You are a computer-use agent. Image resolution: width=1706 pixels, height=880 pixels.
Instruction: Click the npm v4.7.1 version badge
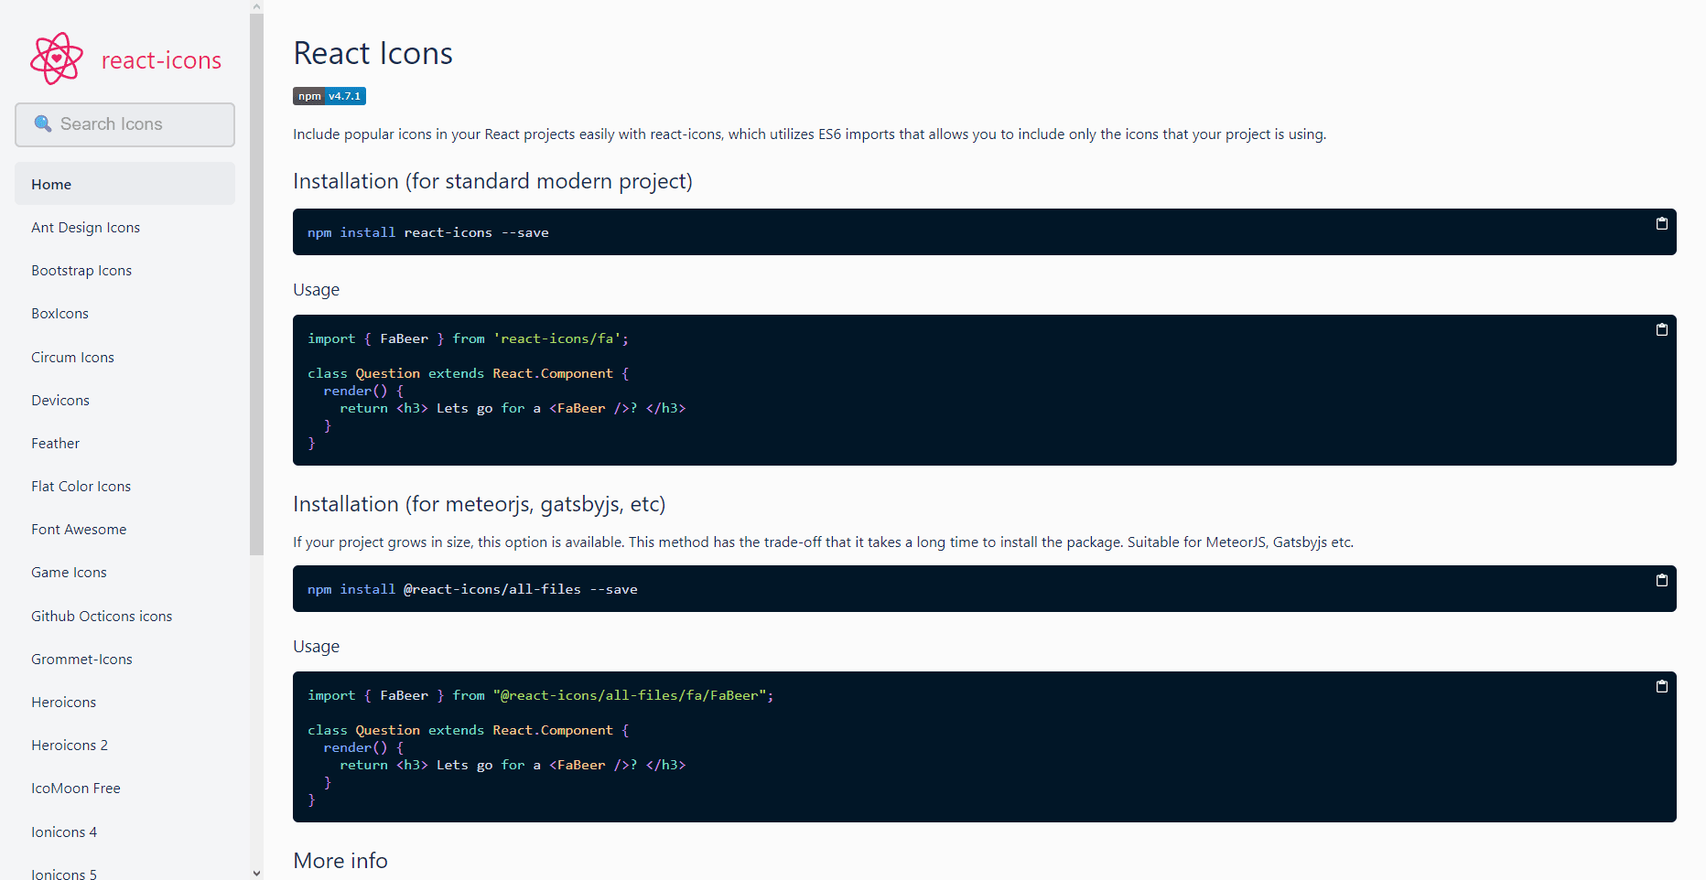tap(329, 96)
